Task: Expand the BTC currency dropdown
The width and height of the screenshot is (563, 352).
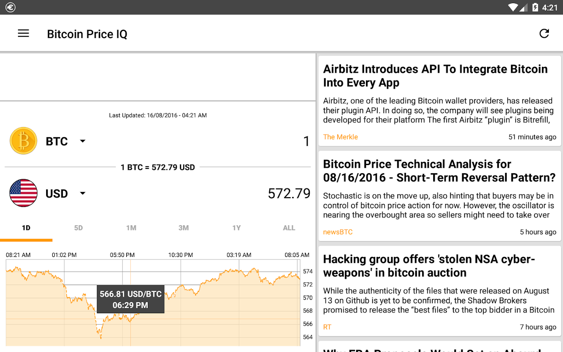Action: pyautogui.click(x=82, y=141)
